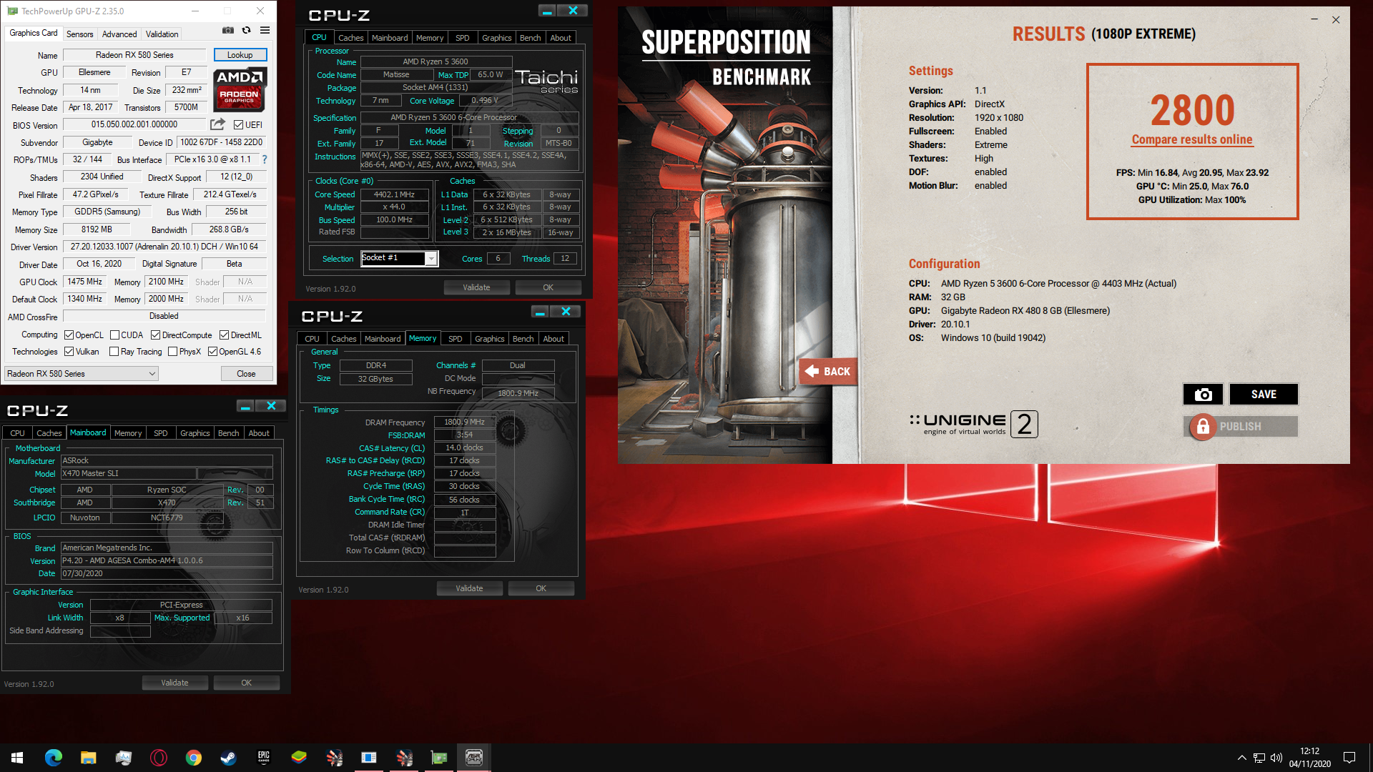Click the Bus Interface question mark

click(x=265, y=159)
